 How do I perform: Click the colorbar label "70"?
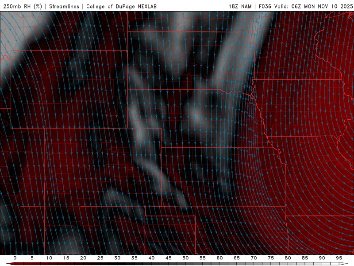click(x=254, y=258)
